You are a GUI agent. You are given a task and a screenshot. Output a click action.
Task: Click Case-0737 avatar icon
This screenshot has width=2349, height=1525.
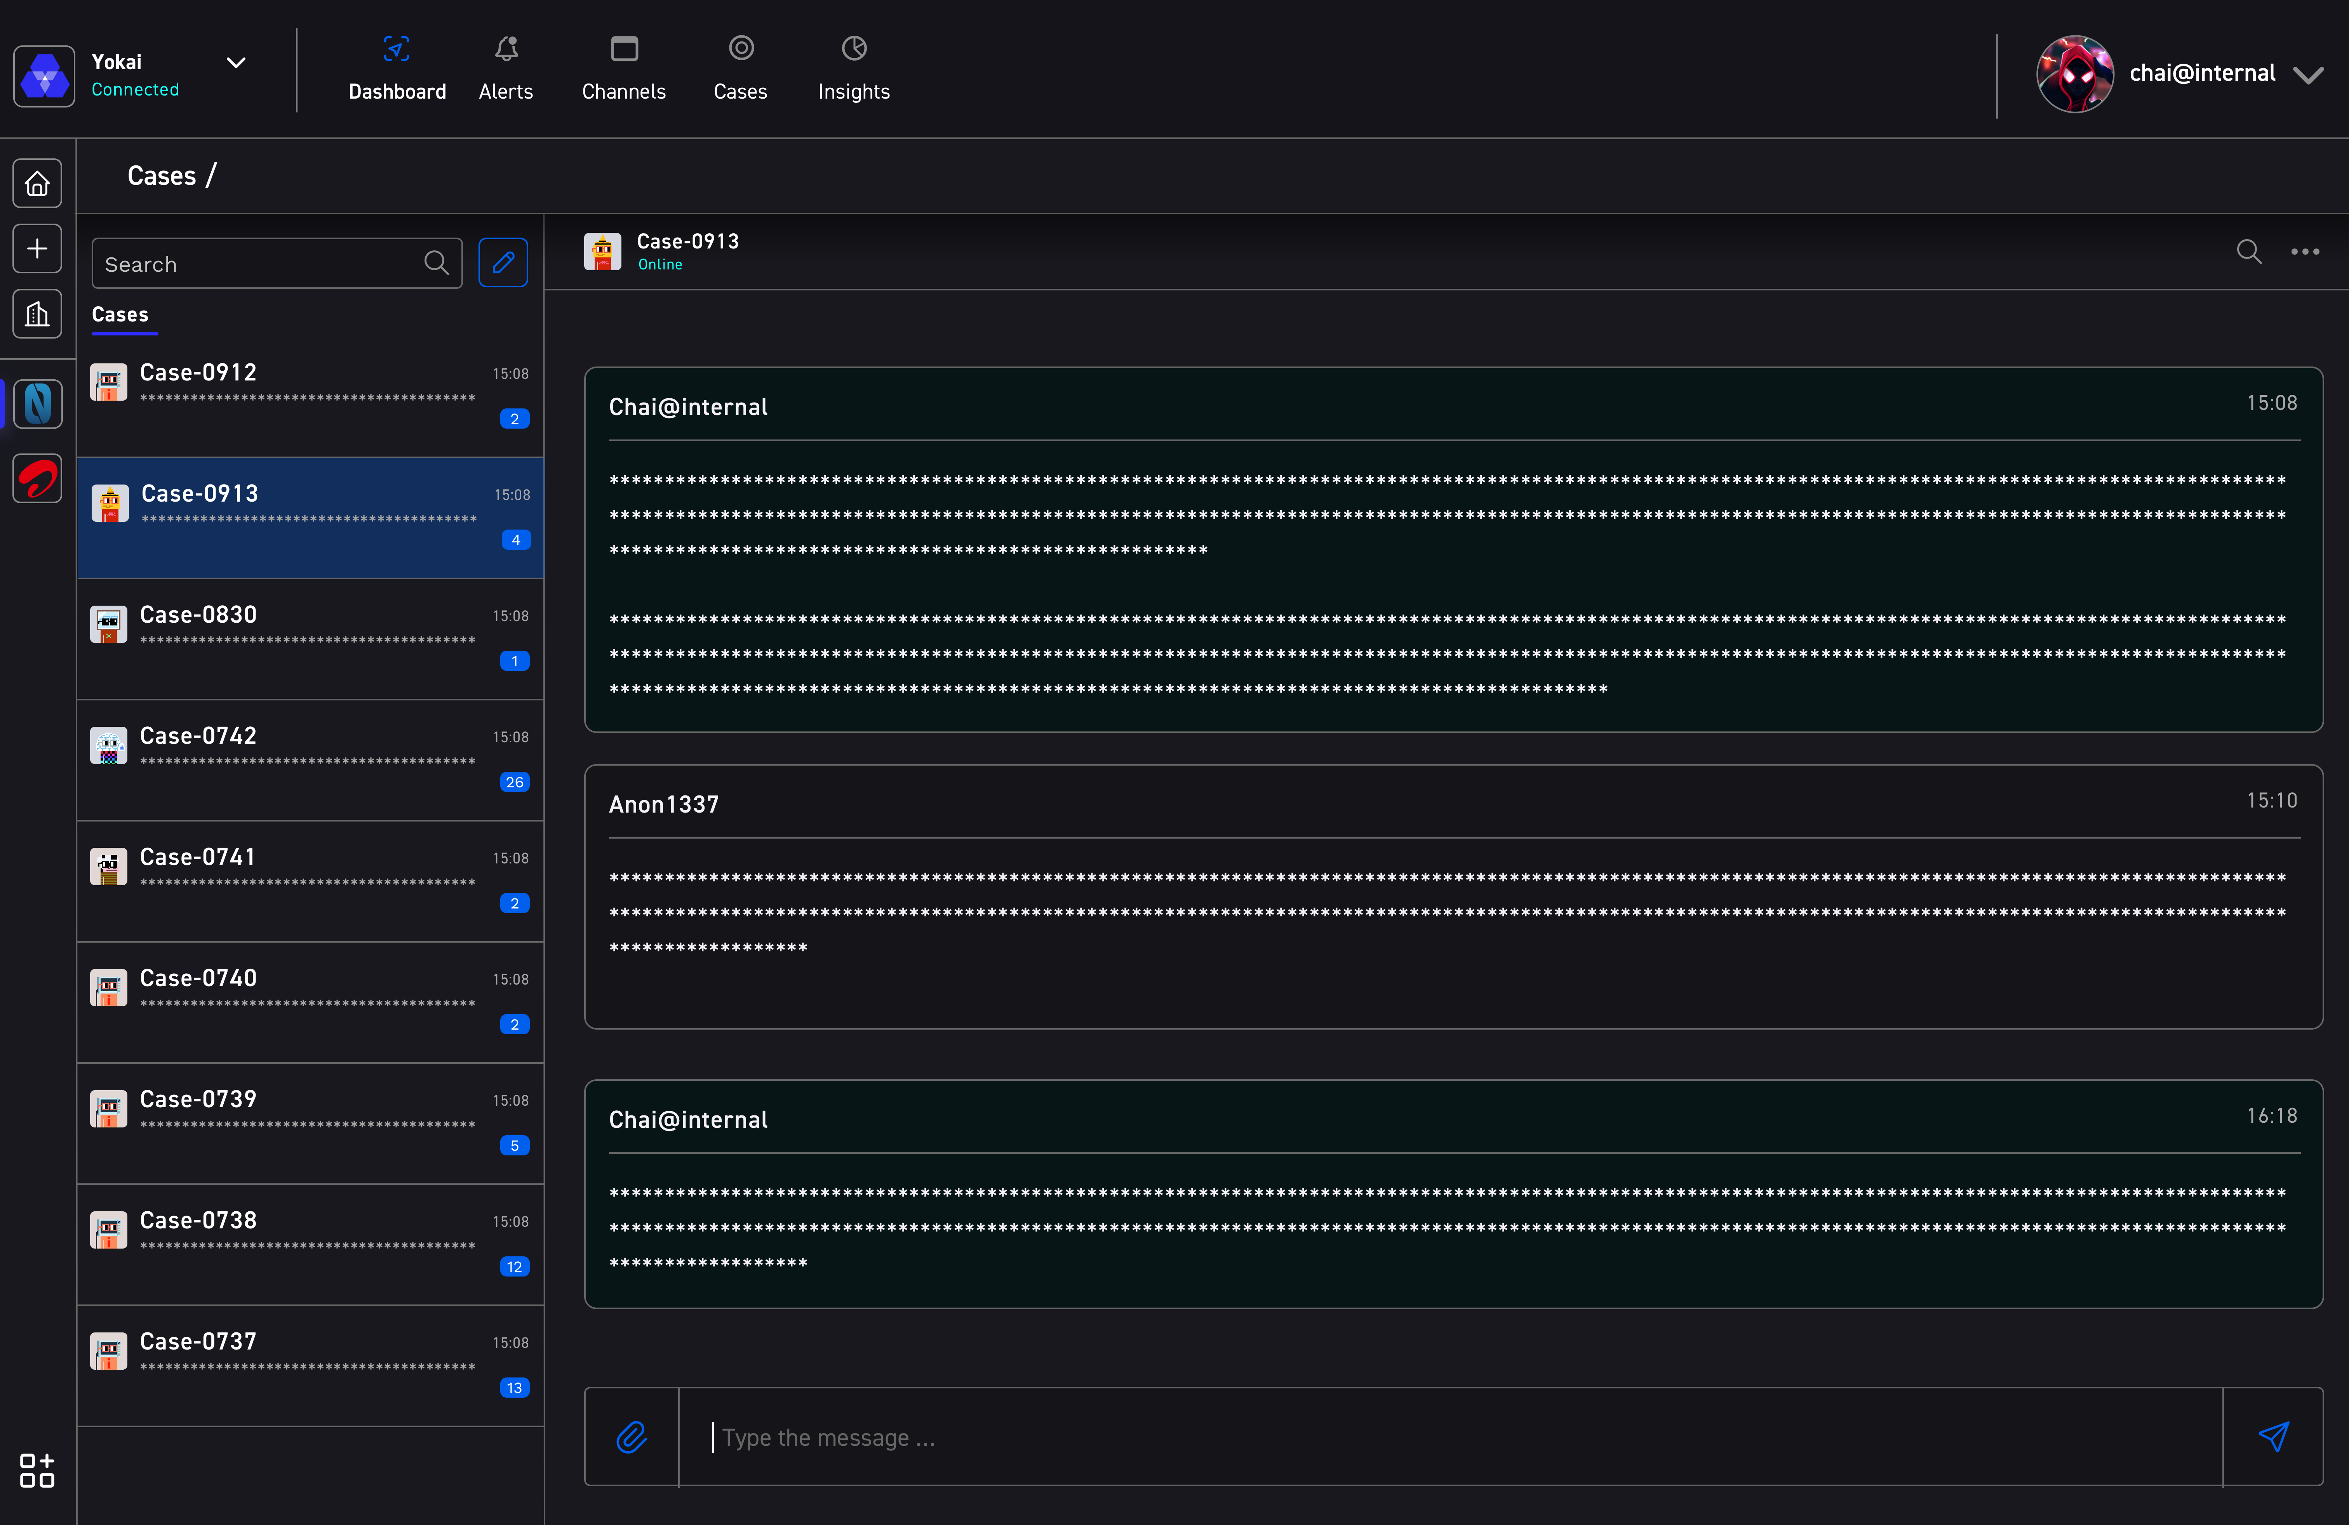click(x=109, y=1351)
